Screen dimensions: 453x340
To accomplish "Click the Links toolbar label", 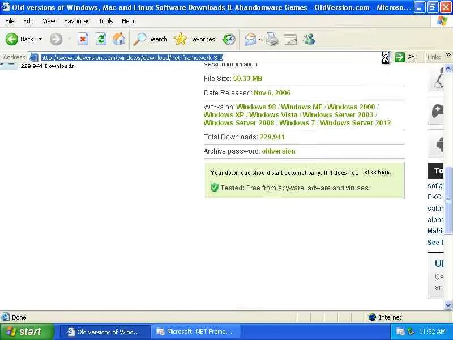I will (x=434, y=58).
